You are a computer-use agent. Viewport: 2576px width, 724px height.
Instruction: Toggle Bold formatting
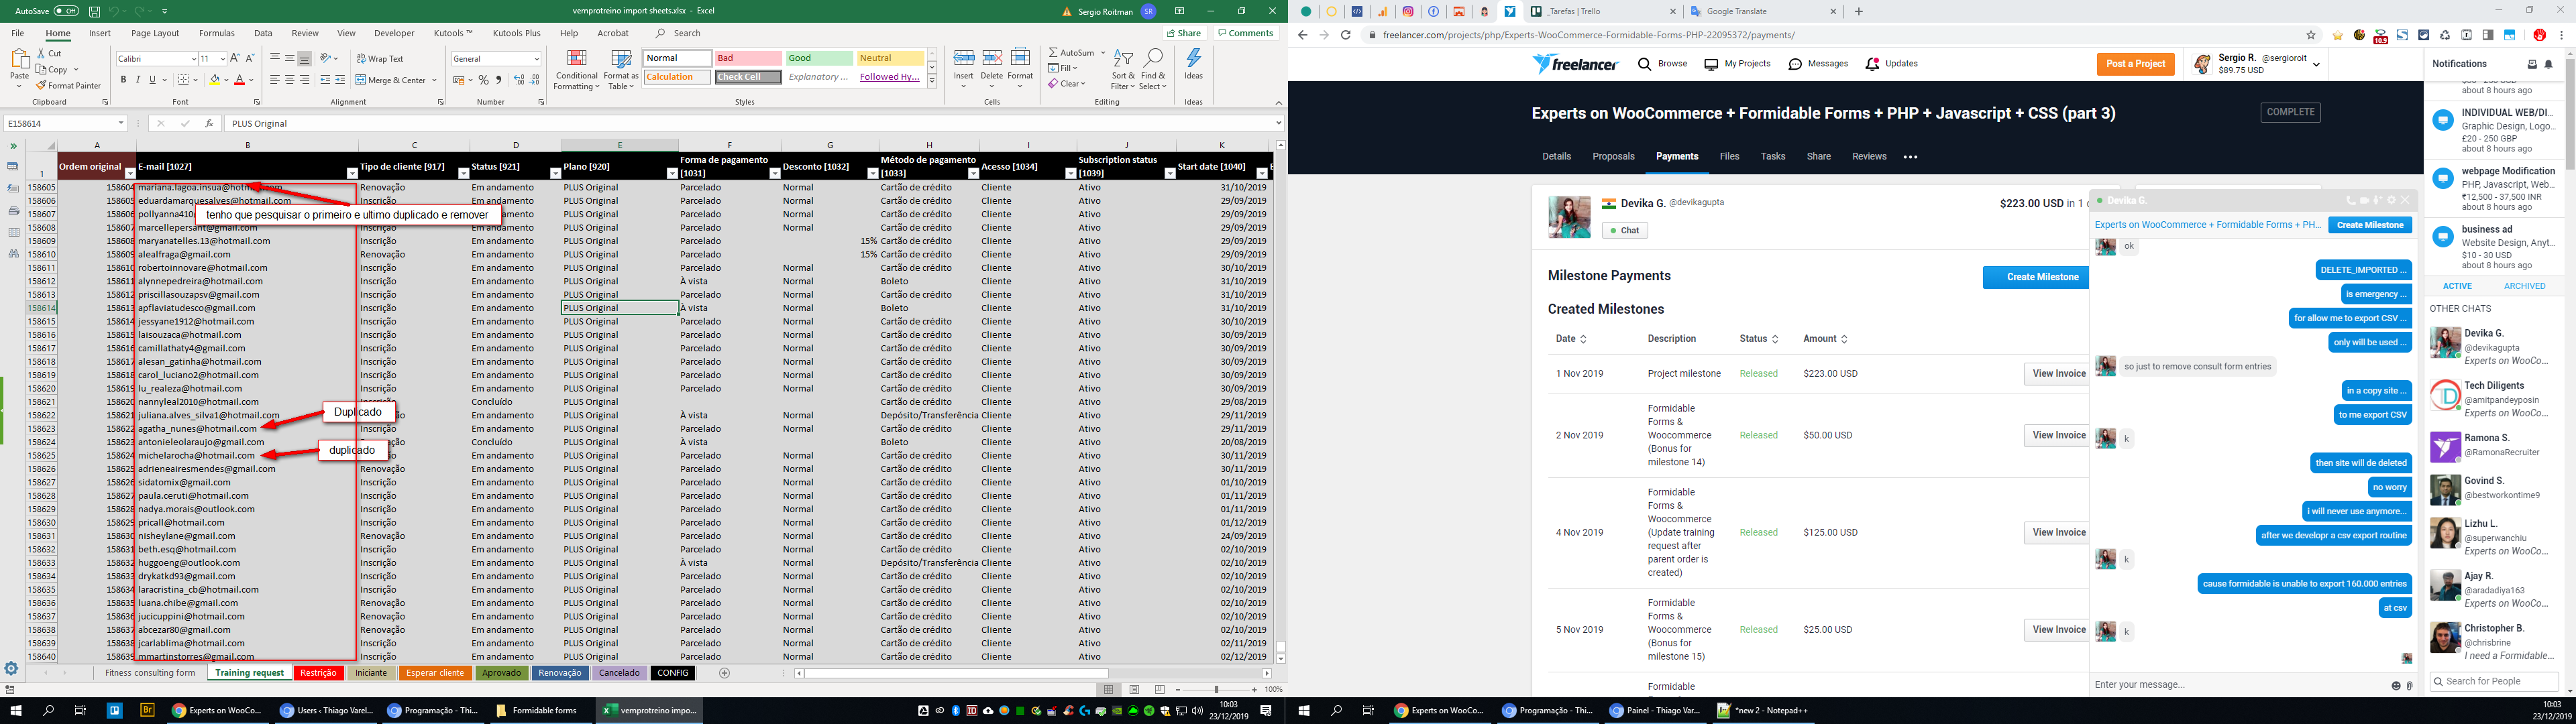coord(124,80)
